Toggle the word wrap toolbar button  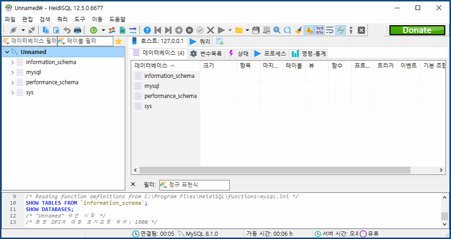[x=330, y=30]
